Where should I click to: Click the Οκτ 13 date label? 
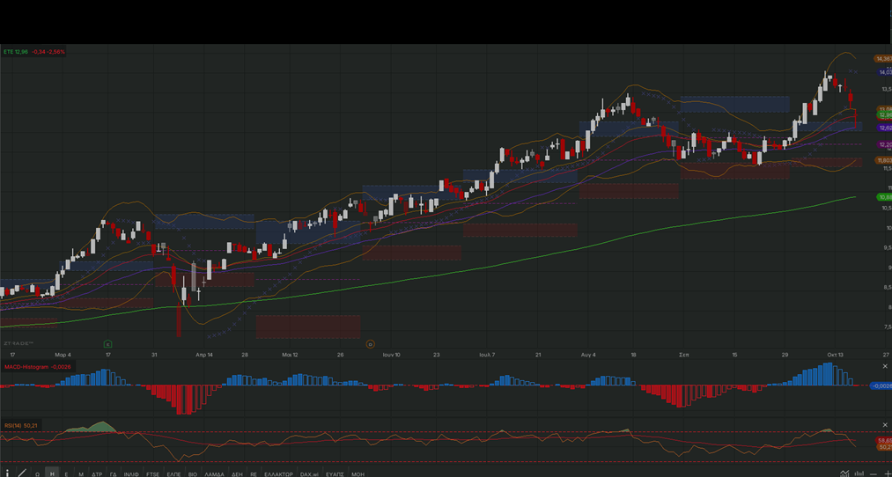(835, 354)
